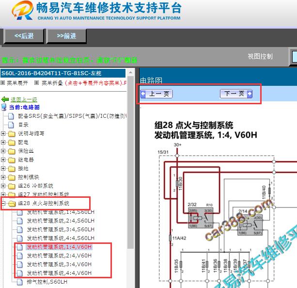The image size is (297, 288).
Task: Click folder icon of 说明与缩写
Action: (12, 134)
